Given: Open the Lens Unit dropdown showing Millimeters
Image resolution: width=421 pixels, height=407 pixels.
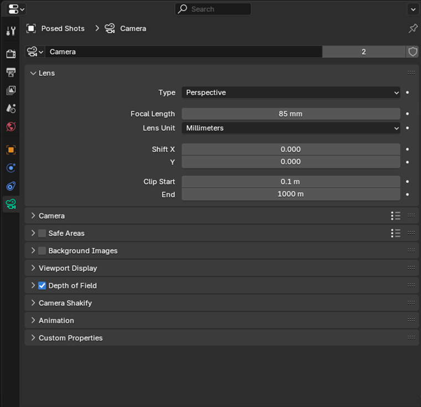Looking at the screenshot, I should point(291,128).
